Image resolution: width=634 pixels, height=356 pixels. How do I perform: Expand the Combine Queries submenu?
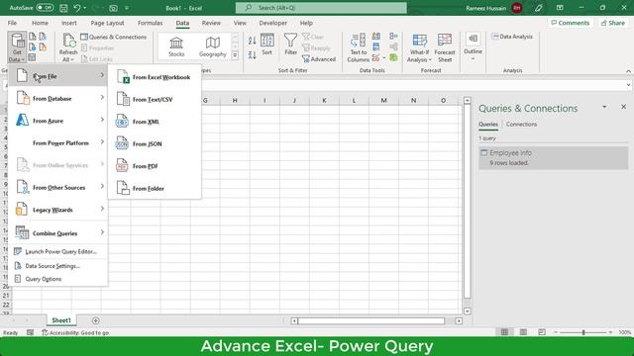(58, 233)
